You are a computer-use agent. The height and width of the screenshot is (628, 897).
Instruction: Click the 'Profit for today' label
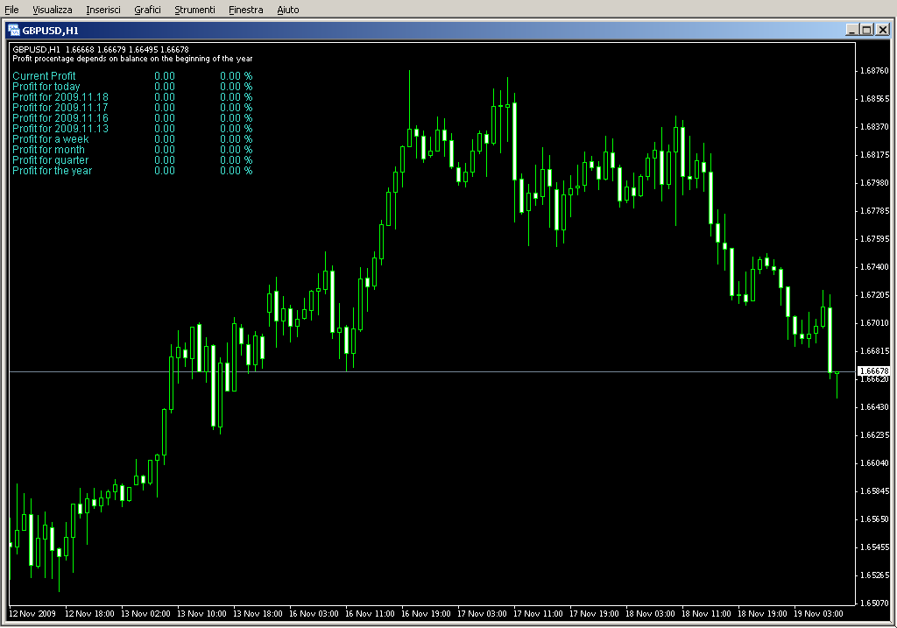46,87
